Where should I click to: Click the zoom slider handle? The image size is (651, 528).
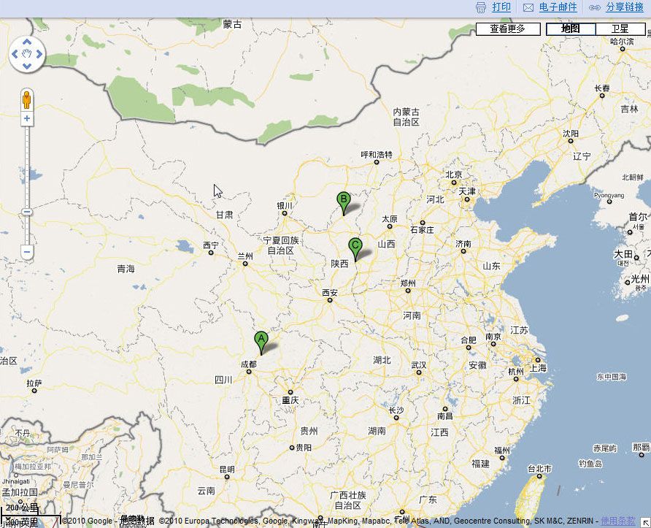point(27,212)
